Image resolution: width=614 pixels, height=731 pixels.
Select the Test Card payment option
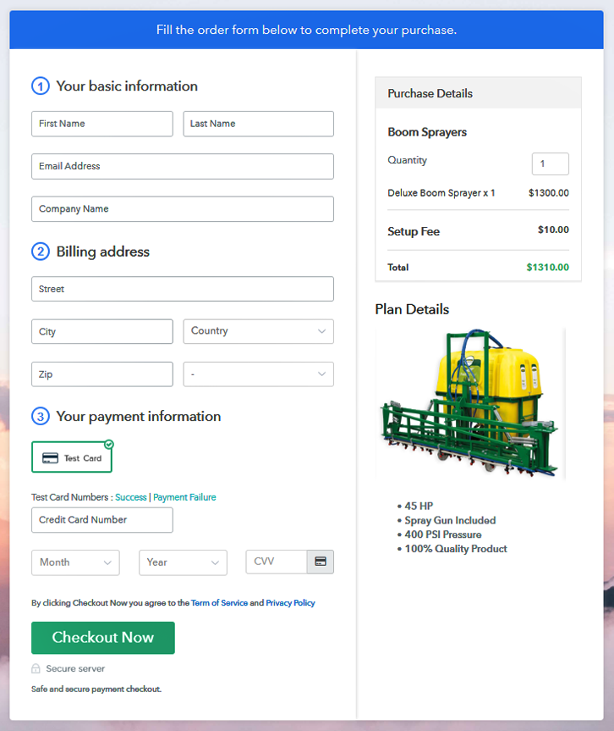(72, 457)
